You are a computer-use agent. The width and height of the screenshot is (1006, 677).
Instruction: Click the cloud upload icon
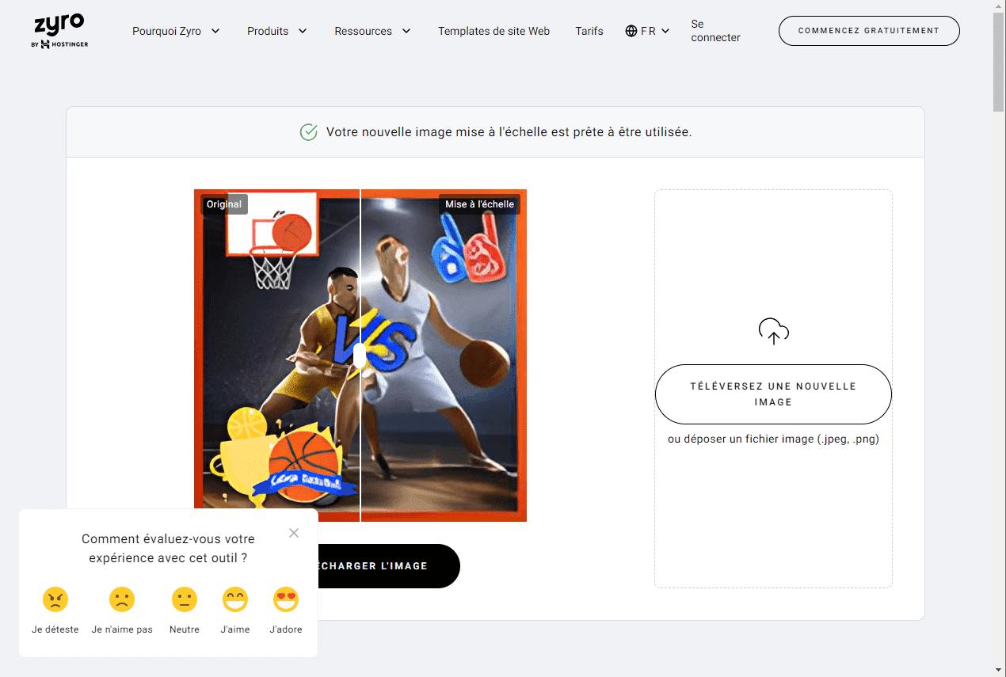point(773,332)
